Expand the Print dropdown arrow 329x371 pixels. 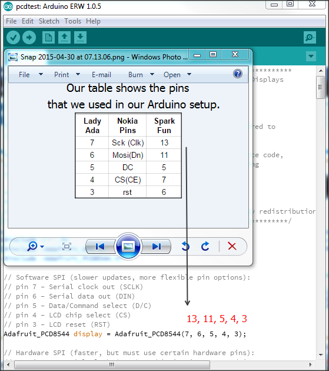(78, 74)
